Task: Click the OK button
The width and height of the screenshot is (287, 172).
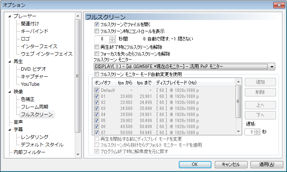Action: (x=195, y=164)
